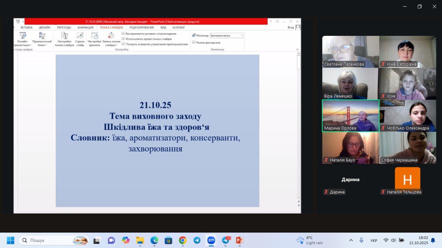
Task: Click the PowerPoint help question mark icon
Action: (271, 22)
